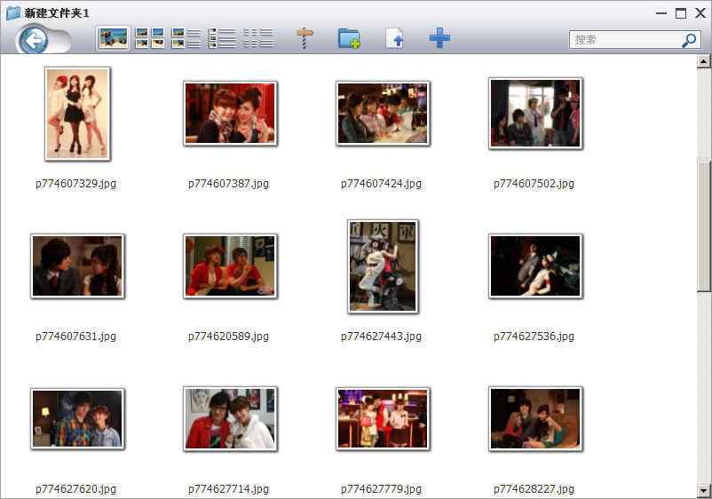The height and width of the screenshot is (499, 712).
Task: Click the file name p774607502.jpg
Action: 534,184
